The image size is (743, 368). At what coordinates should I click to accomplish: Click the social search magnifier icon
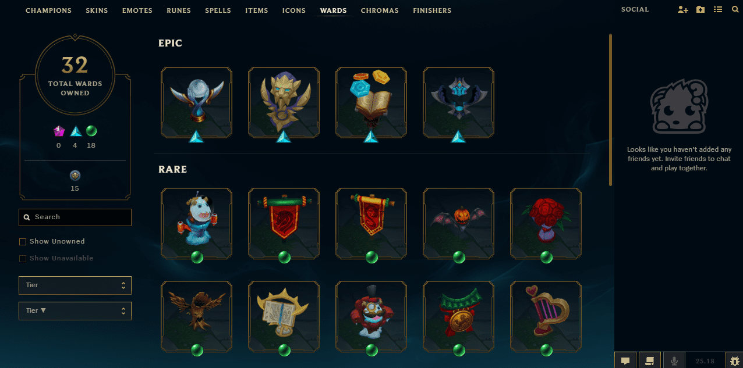[x=735, y=10]
